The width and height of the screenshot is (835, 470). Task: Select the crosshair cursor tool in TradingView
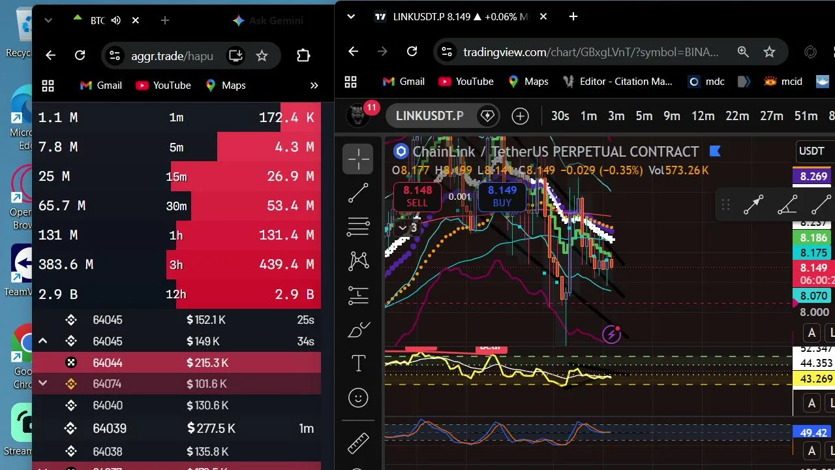coord(358,159)
